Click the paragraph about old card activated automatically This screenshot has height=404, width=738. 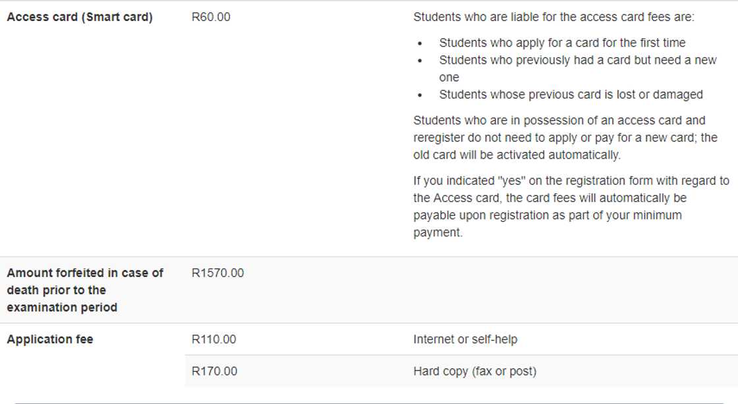565,138
